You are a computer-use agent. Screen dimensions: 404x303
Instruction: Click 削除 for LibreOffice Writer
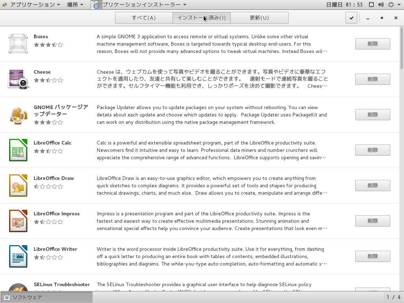pyautogui.click(x=372, y=256)
